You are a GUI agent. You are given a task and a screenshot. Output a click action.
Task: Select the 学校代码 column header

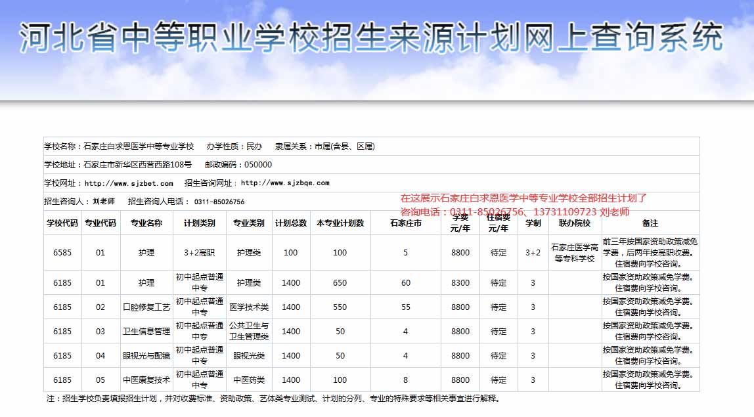point(62,223)
